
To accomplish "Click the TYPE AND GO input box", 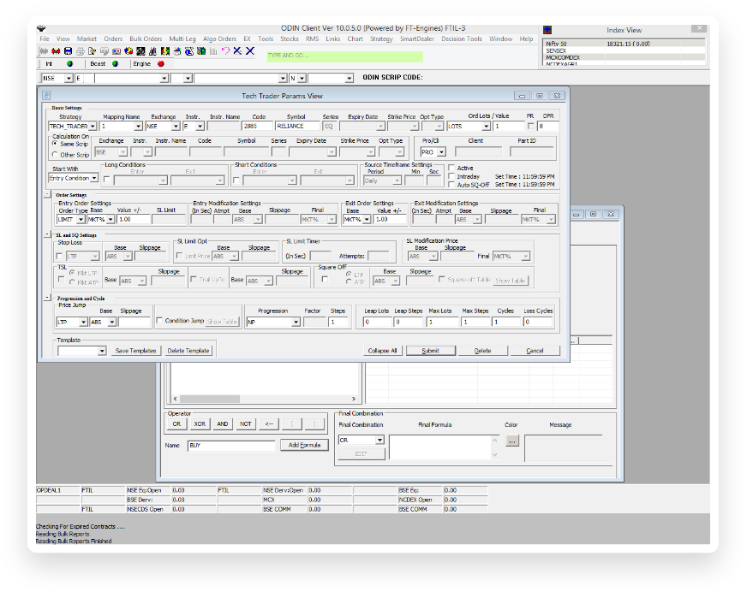I will tap(344, 56).
